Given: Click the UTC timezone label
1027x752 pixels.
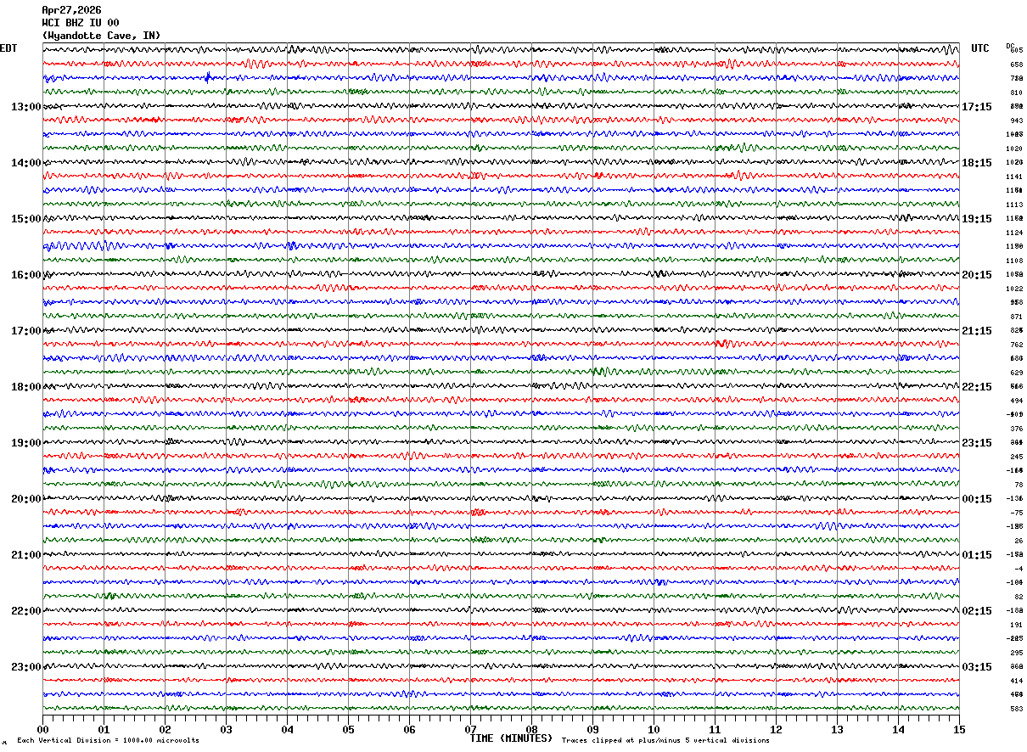Looking at the screenshot, I should 980,48.
